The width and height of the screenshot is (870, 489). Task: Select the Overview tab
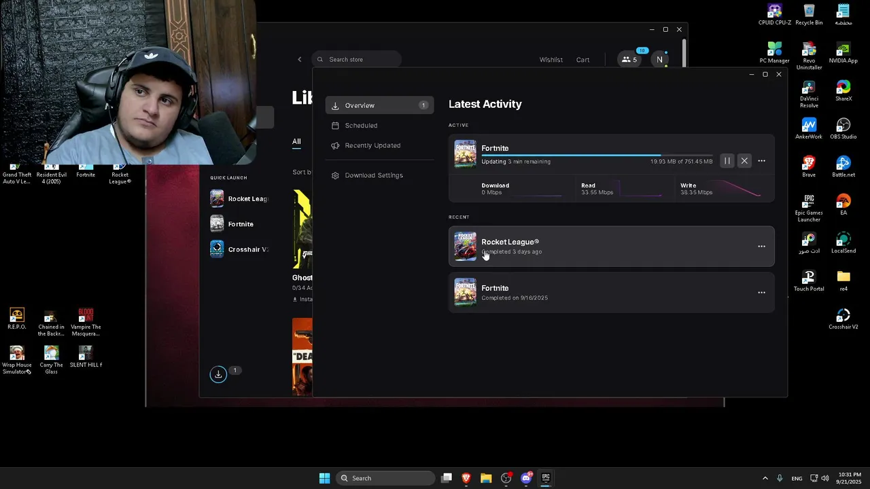379,105
